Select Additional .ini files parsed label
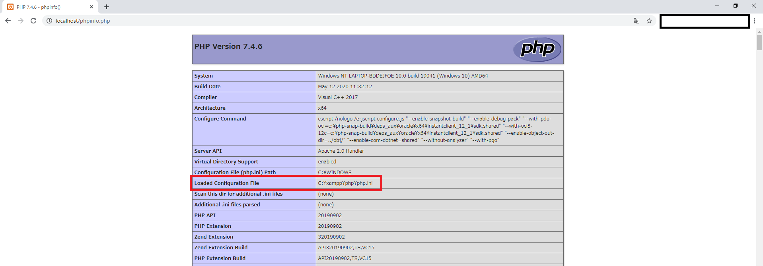The width and height of the screenshot is (763, 266). (x=227, y=205)
